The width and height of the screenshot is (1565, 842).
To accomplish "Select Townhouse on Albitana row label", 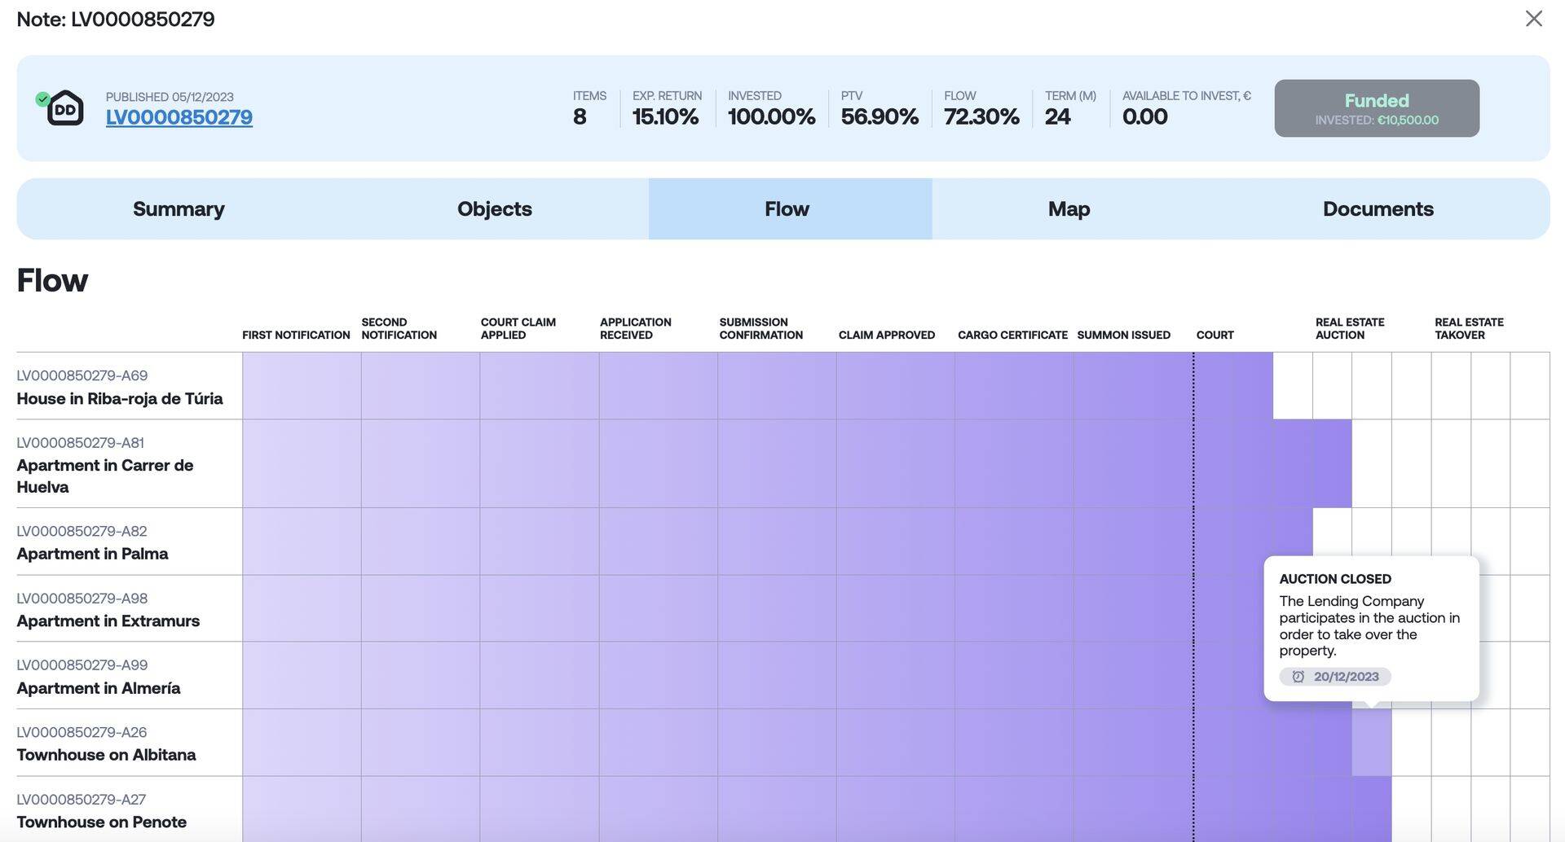I will (106, 755).
